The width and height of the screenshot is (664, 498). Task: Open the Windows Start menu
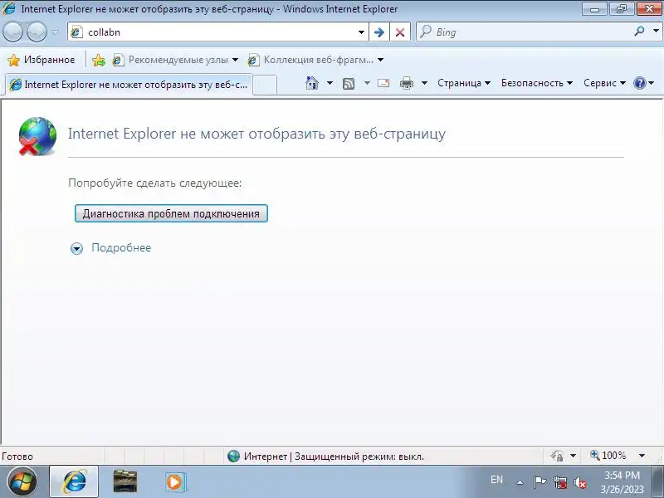click(22, 482)
